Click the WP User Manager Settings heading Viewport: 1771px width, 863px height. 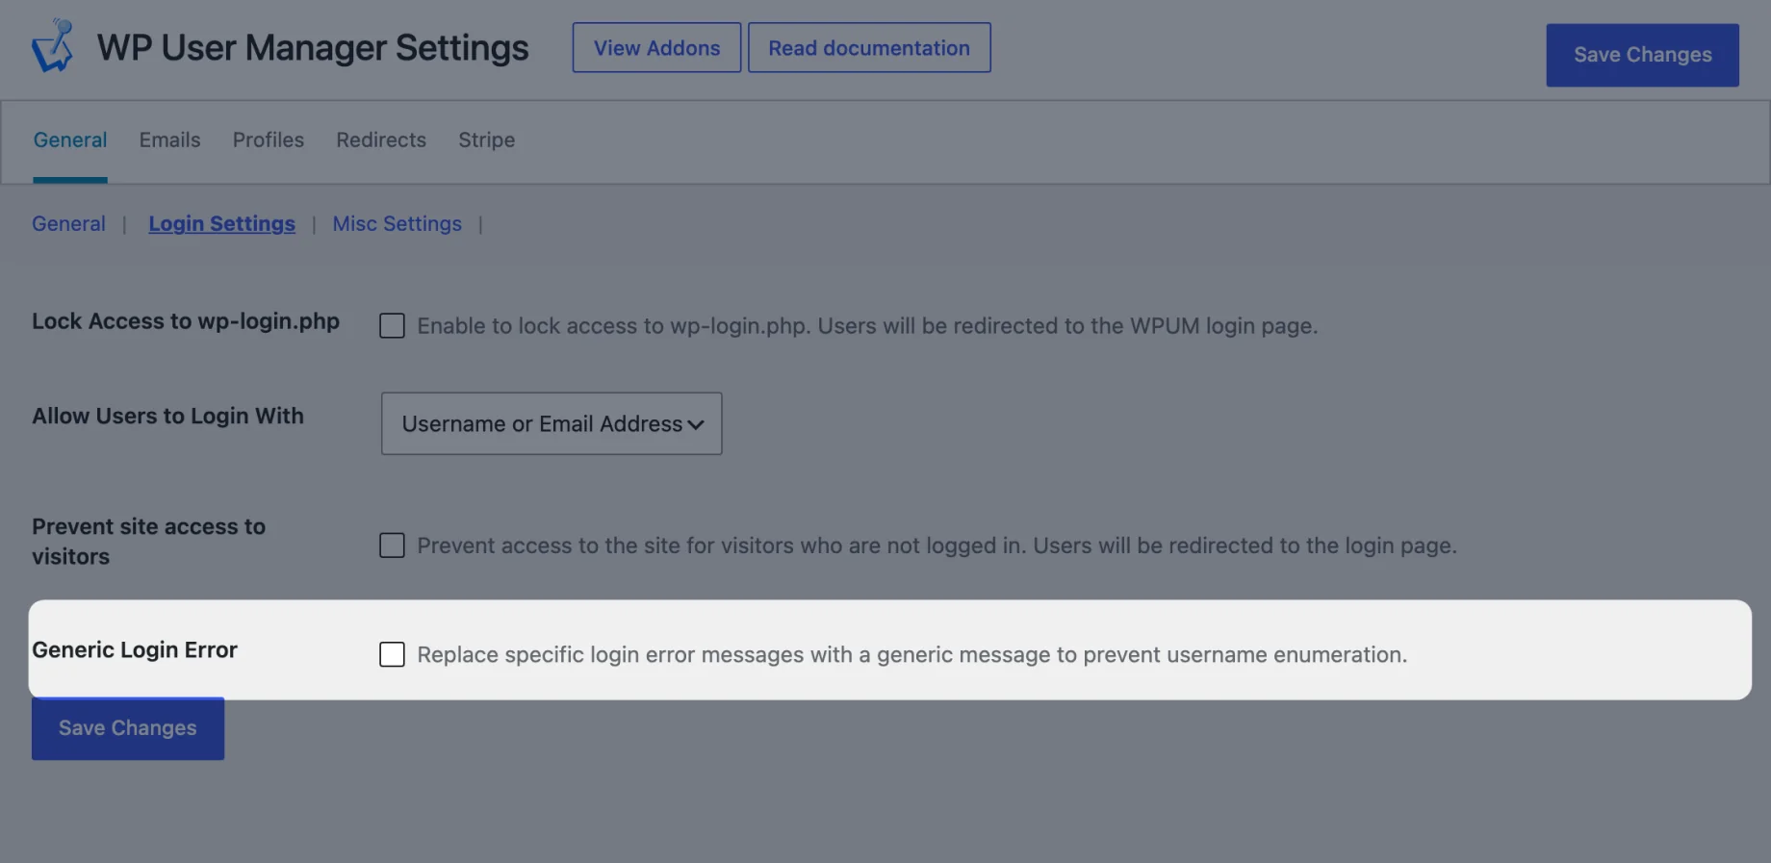[313, 48]
